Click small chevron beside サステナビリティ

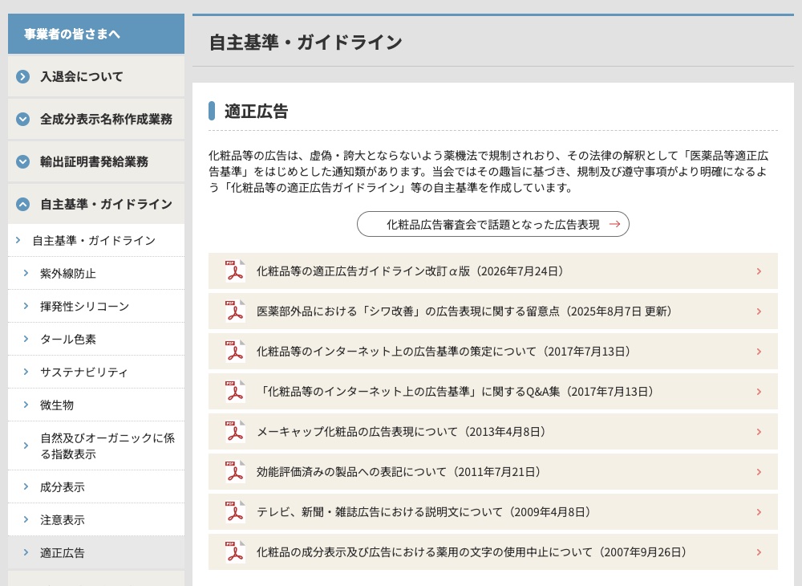click(x=26, y=372)
